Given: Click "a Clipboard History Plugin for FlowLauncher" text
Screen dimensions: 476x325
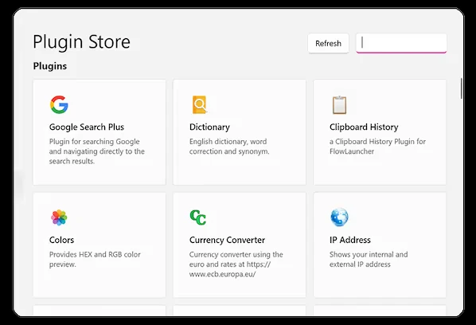Looking at the screenshot, I should pos(377,147).
